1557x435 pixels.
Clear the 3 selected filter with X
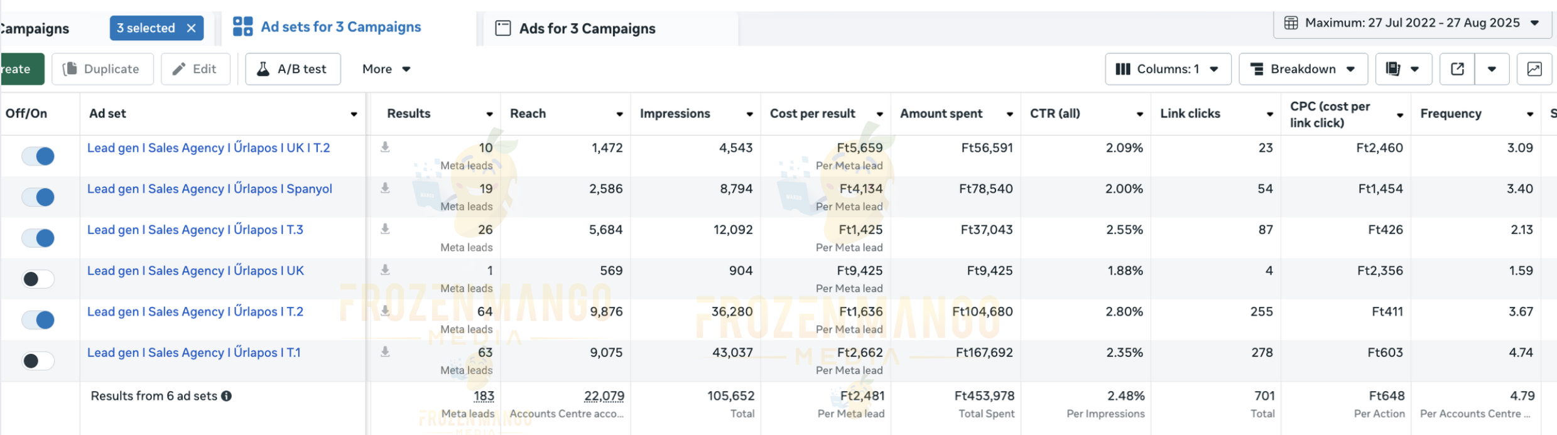(x=192, y=28)
